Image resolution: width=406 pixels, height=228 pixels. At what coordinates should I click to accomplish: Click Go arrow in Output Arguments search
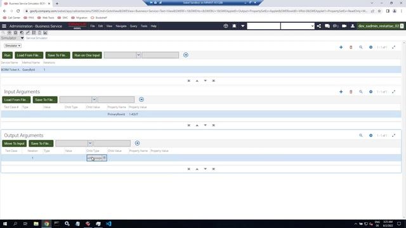(x=137, y=143)
